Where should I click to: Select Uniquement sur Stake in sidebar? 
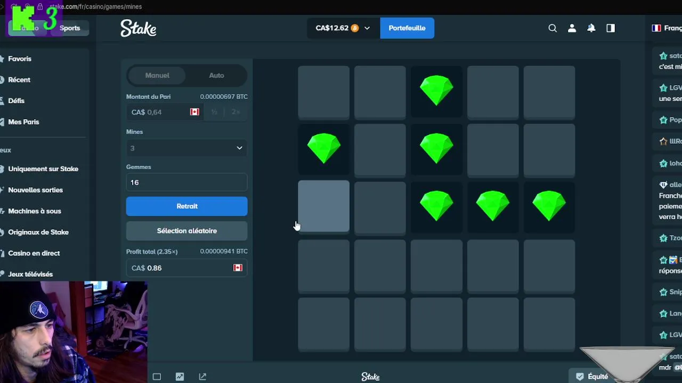click(43, 169)
